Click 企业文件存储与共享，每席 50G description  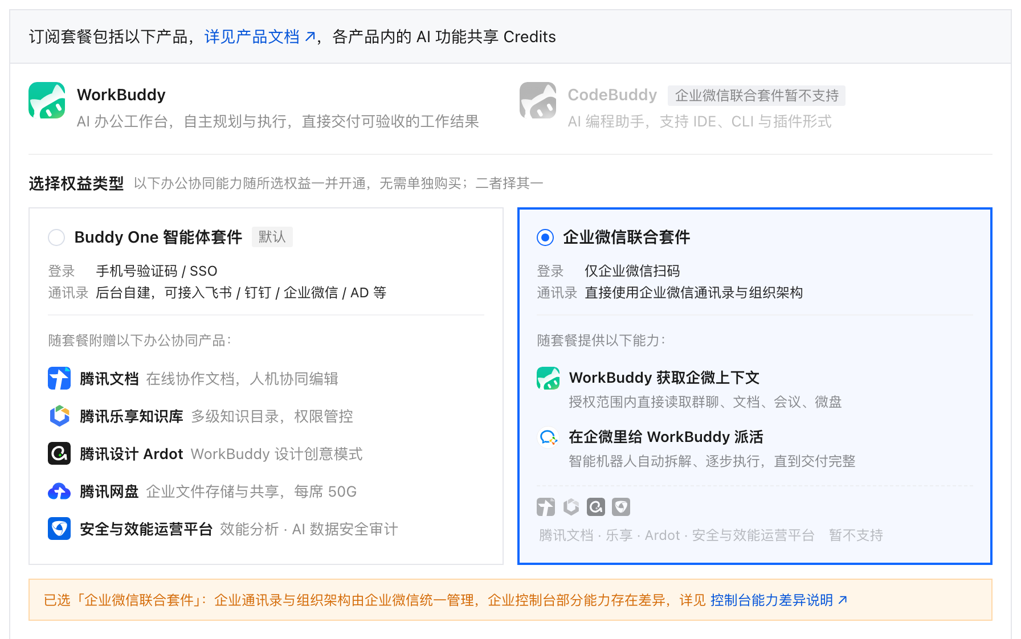251,491
